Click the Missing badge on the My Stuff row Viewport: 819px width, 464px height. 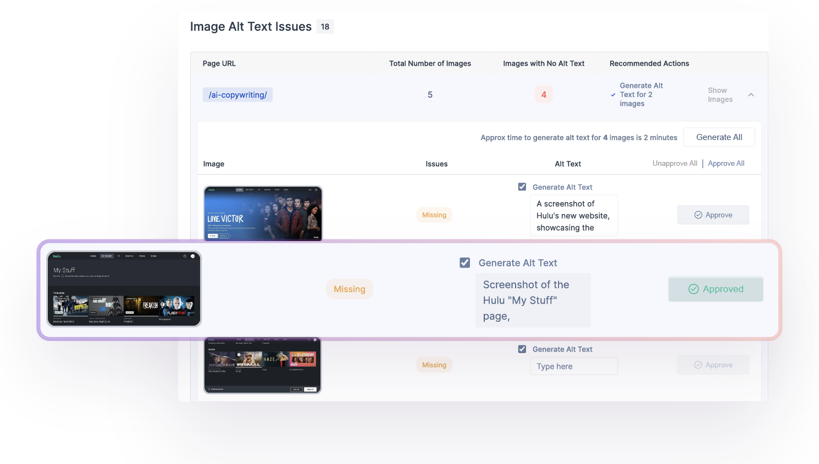point(350,289)
